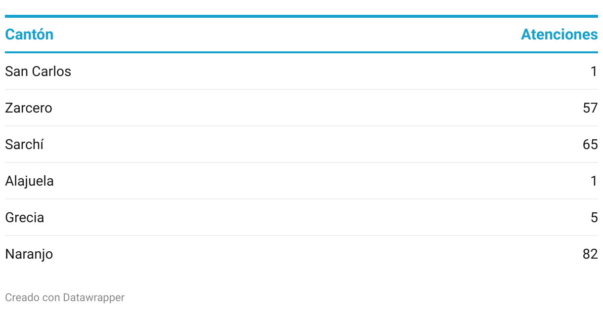Viewport: 603px width, 309px height.
Task: Click the value 1 for San Carlos
Action: (x=594, y=72)
